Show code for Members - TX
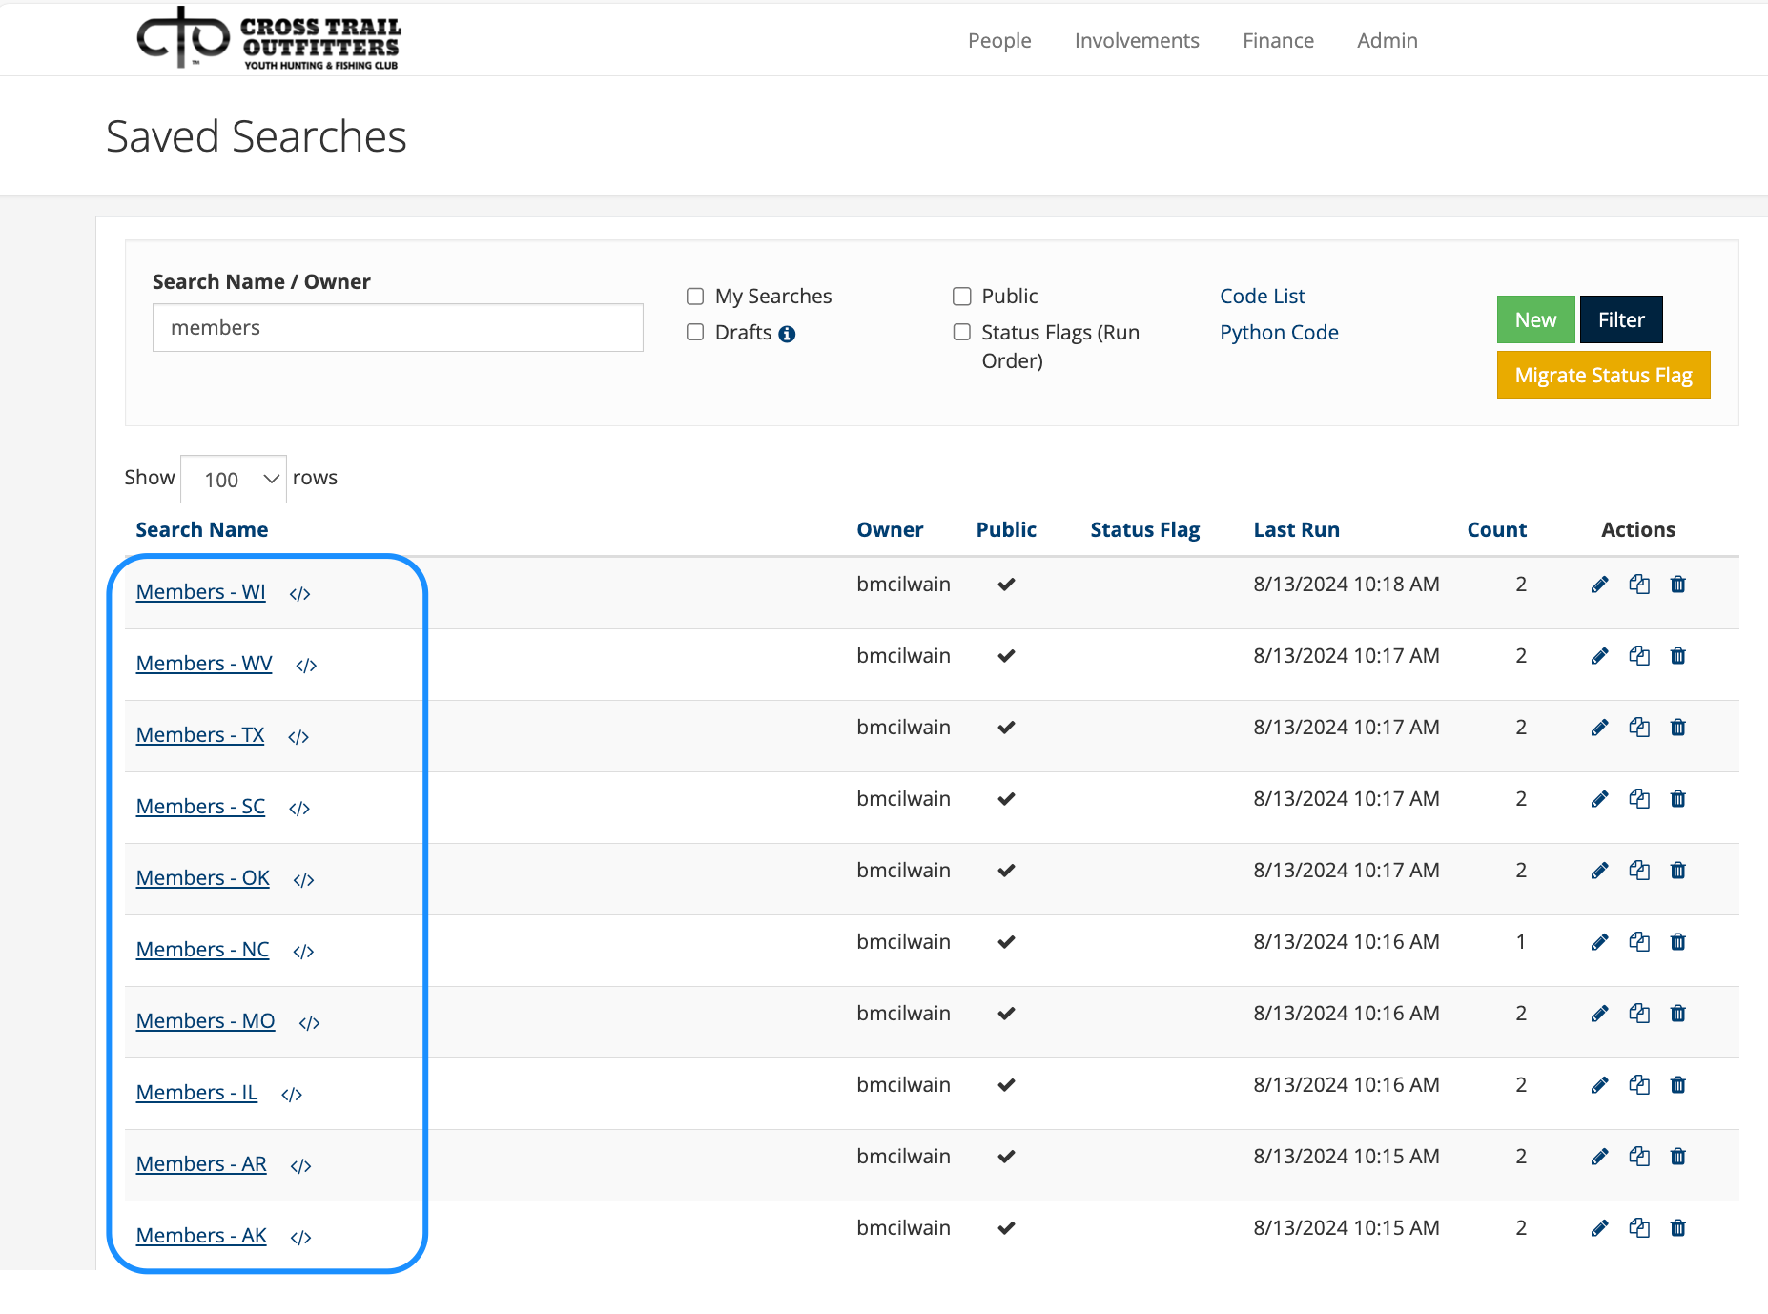Image resolution: width=1768 pixels, height=1314 pixels. (298, 737)
